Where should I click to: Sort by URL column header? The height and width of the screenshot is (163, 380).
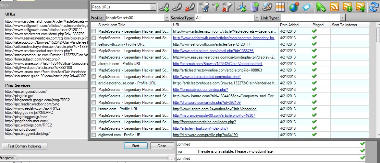point(225,25)
